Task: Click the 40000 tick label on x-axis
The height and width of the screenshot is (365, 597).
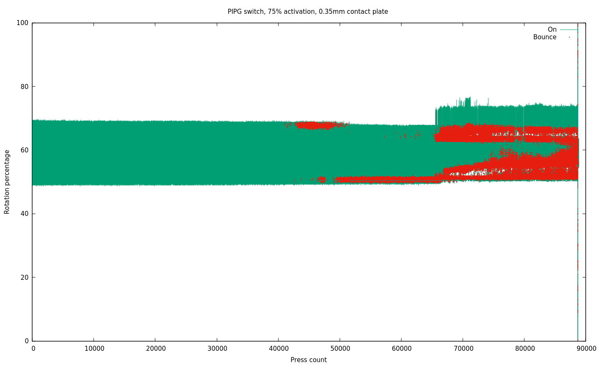Action: point(278,349)
